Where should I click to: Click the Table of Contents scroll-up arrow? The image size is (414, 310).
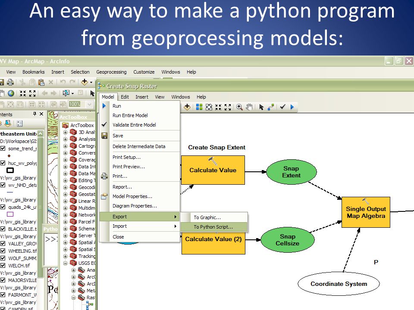[x=41, y=133]
